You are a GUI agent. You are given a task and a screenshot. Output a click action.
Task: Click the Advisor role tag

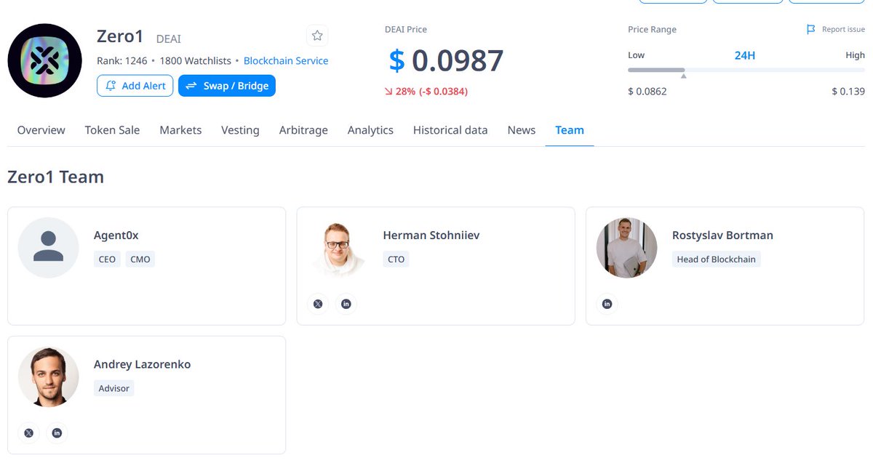114,389
